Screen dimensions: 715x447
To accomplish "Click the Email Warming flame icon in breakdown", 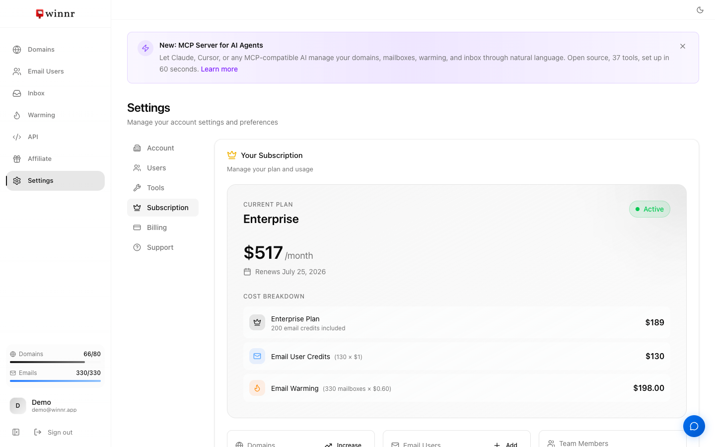I will click(257, 388).
